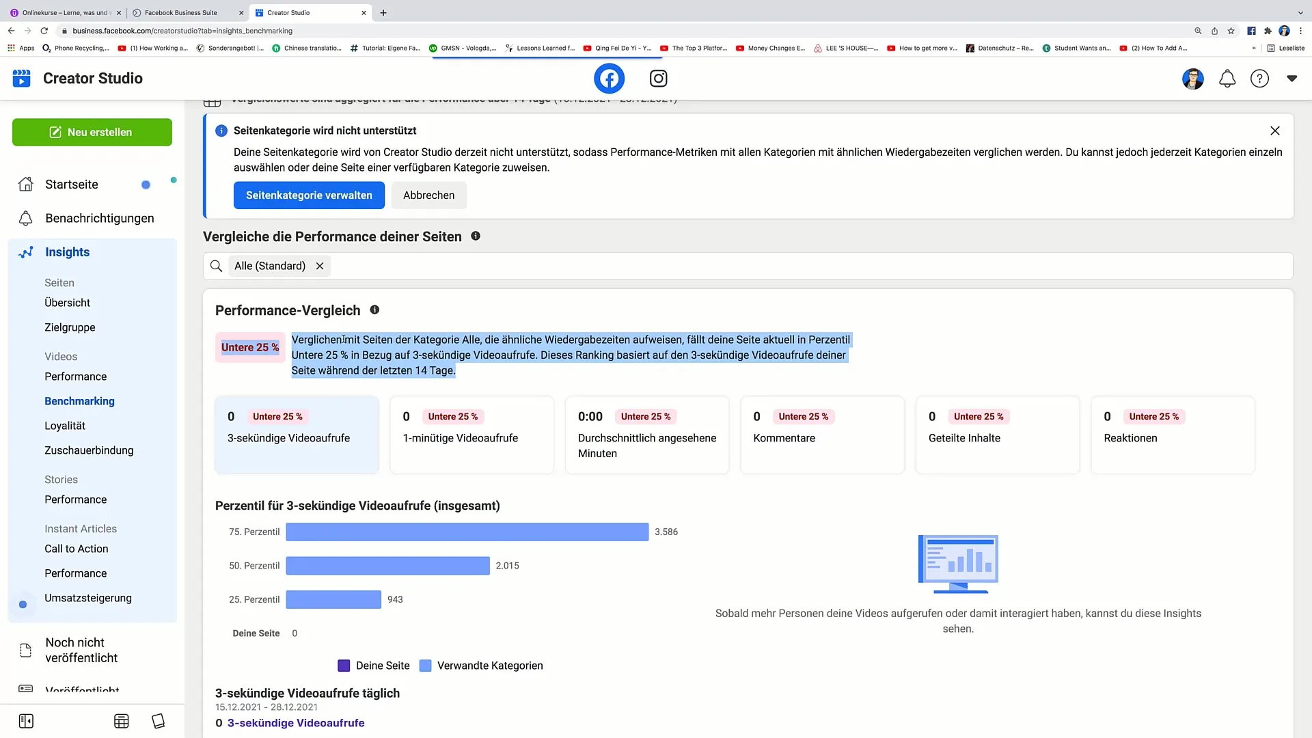This screenshot has height=738, width=1312.
Task: Open Zielgruppe insights page
Action: tap(70, 327)
